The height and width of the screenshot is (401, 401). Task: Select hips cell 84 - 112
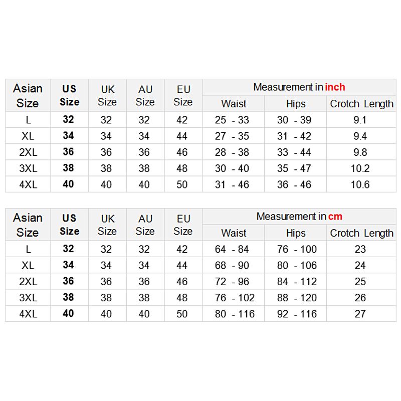[297, 281]
